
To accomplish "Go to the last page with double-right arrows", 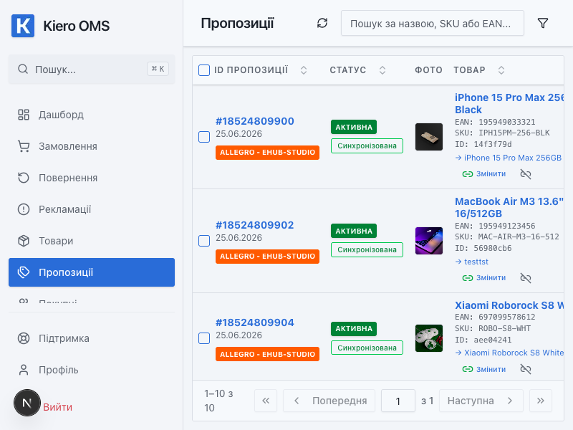I will tap(541, 401).
